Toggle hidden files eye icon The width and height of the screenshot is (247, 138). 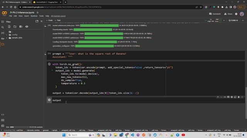click(x=27, y=26)
